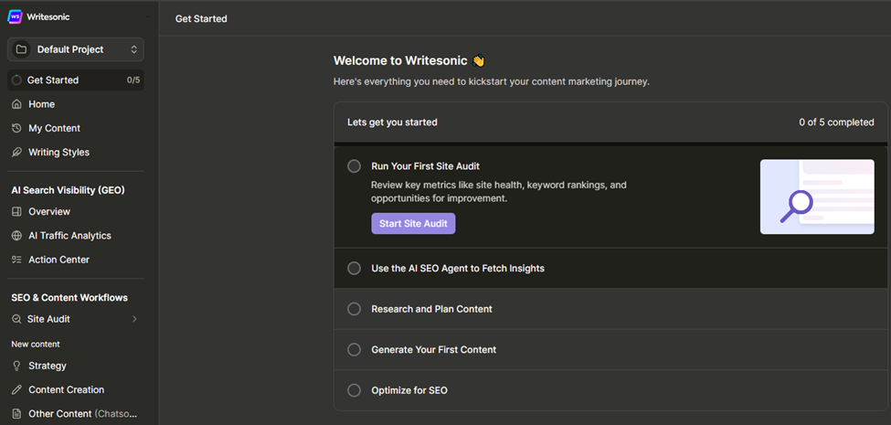Click the Strategy lightbulb icon
The height and width of the screenshot is (425, 891).
(x=16, y=366)
